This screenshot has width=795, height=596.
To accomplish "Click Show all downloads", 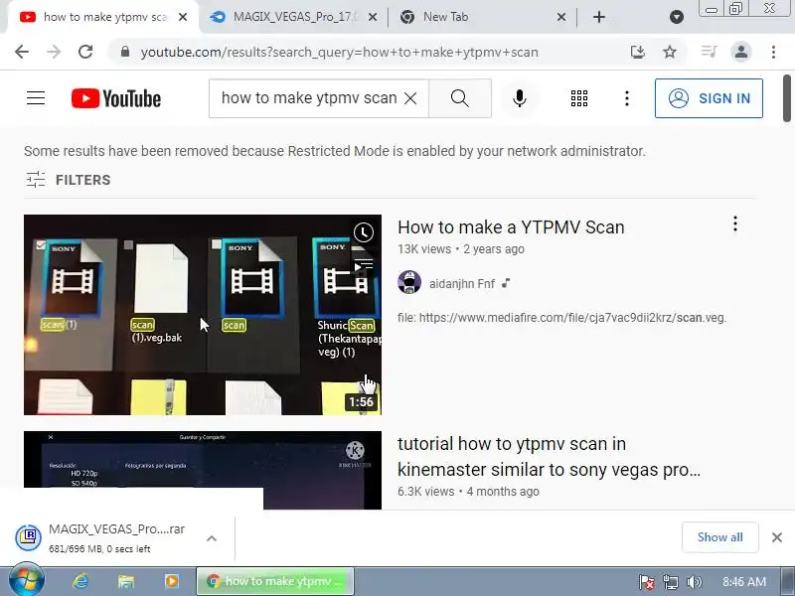I will pos(719,537).
